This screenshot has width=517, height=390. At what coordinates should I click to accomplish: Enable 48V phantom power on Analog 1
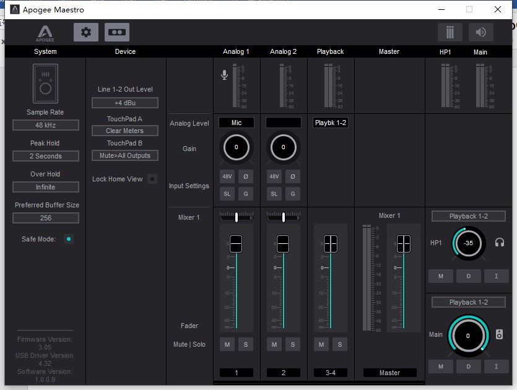coord(227,176)
